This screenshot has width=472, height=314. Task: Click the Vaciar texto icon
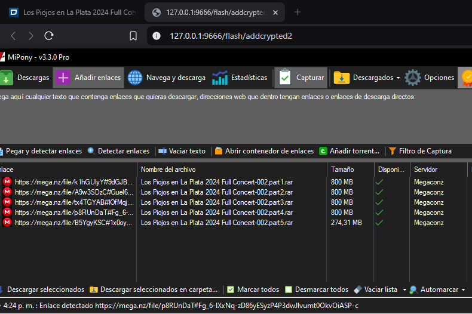click(x=163, y=151)
